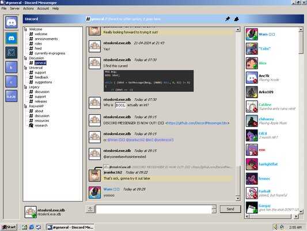Collapse the Universal channel category
The width and height of the screenshot is (307, 231).
(x=26, y=68)
